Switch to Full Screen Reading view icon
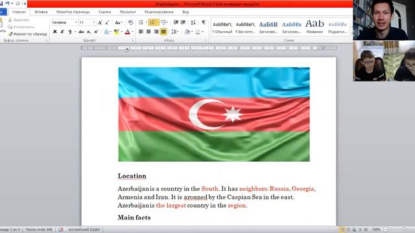Viewport: 415px width, 233px height. [x=348, y=230]
